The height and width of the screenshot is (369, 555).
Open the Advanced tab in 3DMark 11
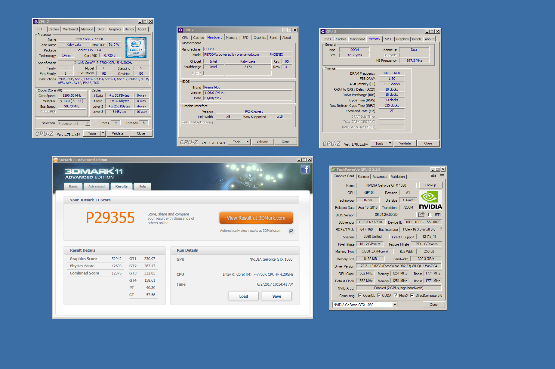click(96, 186)
